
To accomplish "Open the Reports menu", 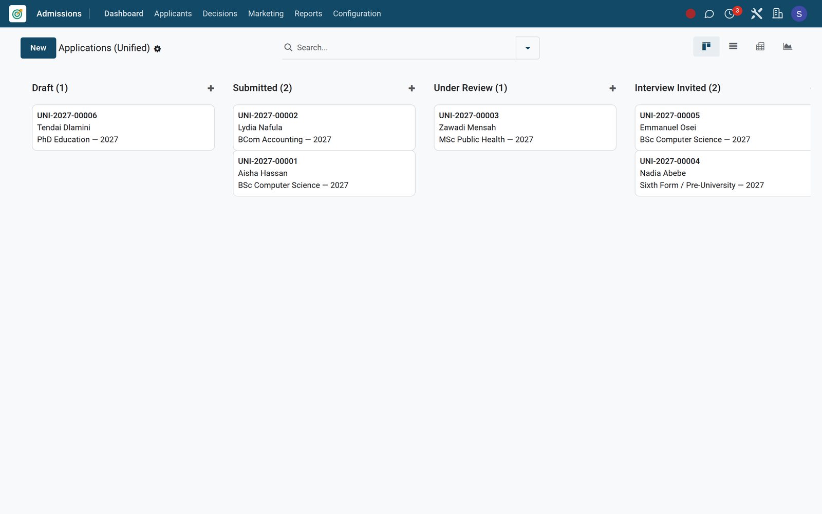I will pos(308,14).
